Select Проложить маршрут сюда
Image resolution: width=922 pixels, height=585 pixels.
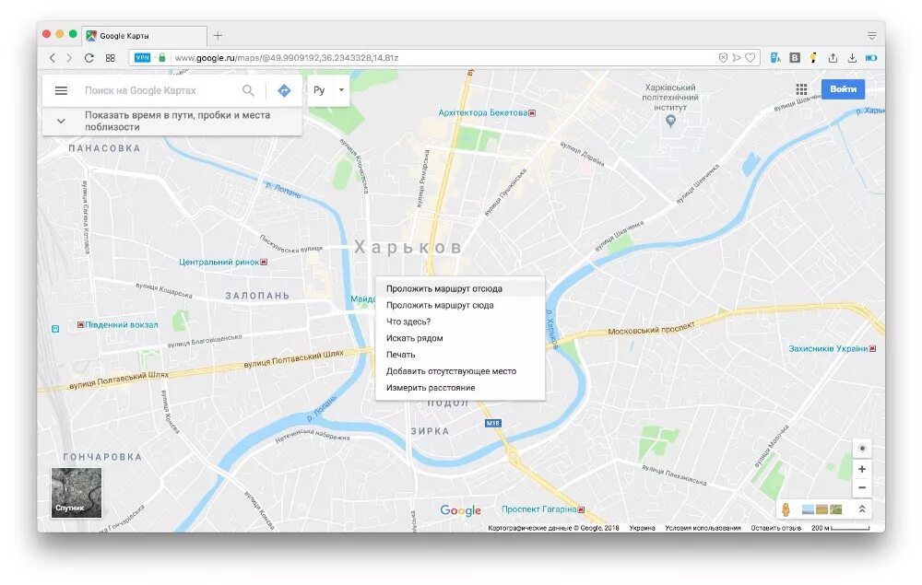(460, 305)
